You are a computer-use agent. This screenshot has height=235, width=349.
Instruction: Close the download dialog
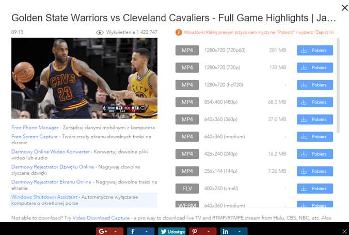click(x=344, y=8)
